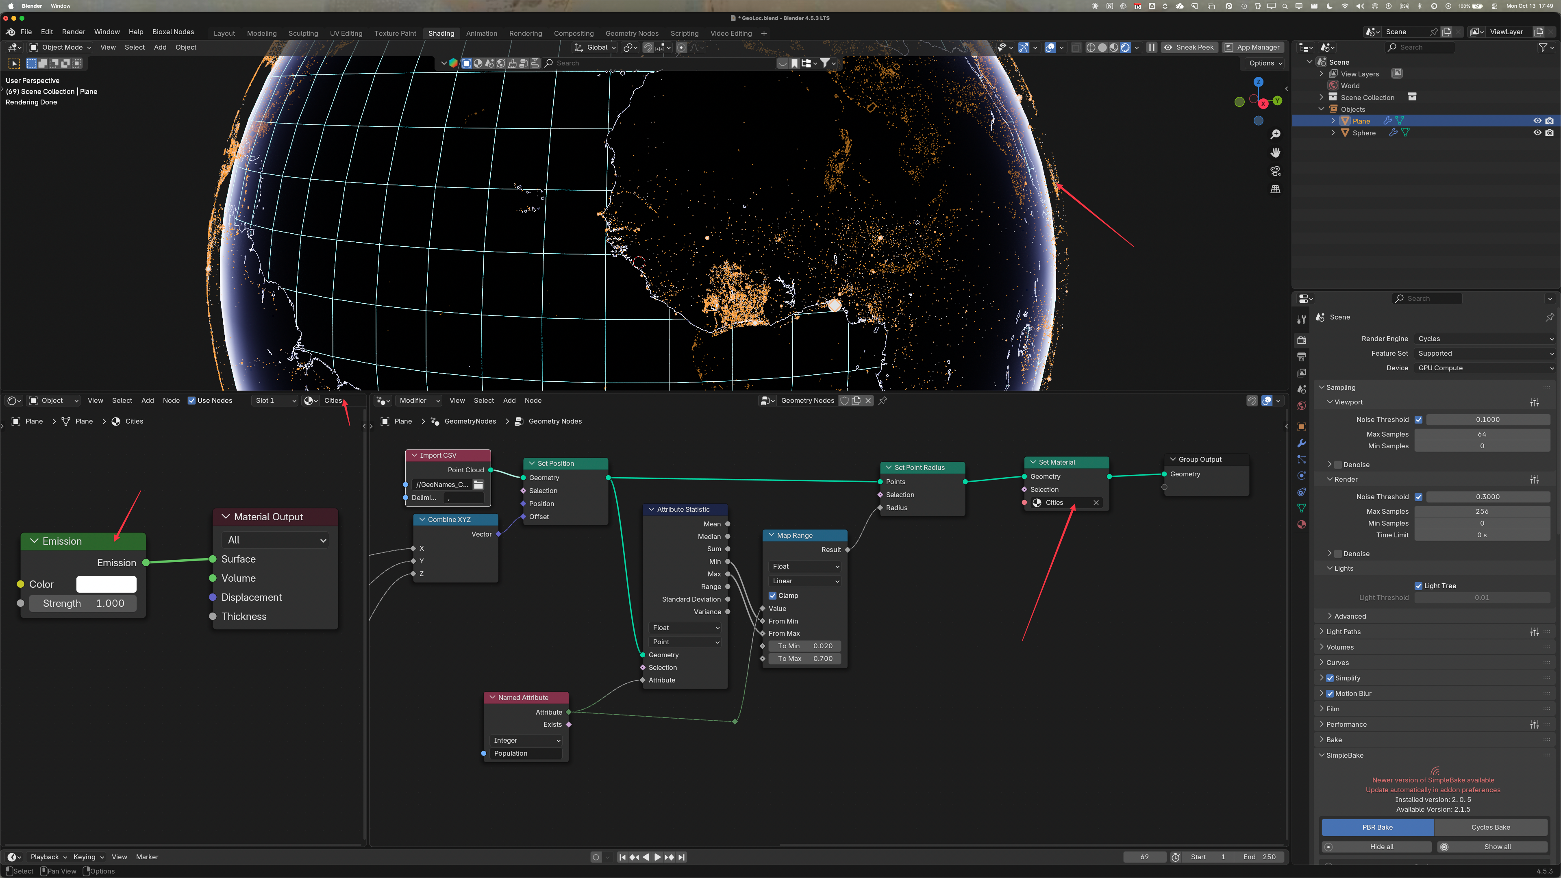1561x878 pixels.
Task: Toggle the camera view icon
Action: (1276, 171)
